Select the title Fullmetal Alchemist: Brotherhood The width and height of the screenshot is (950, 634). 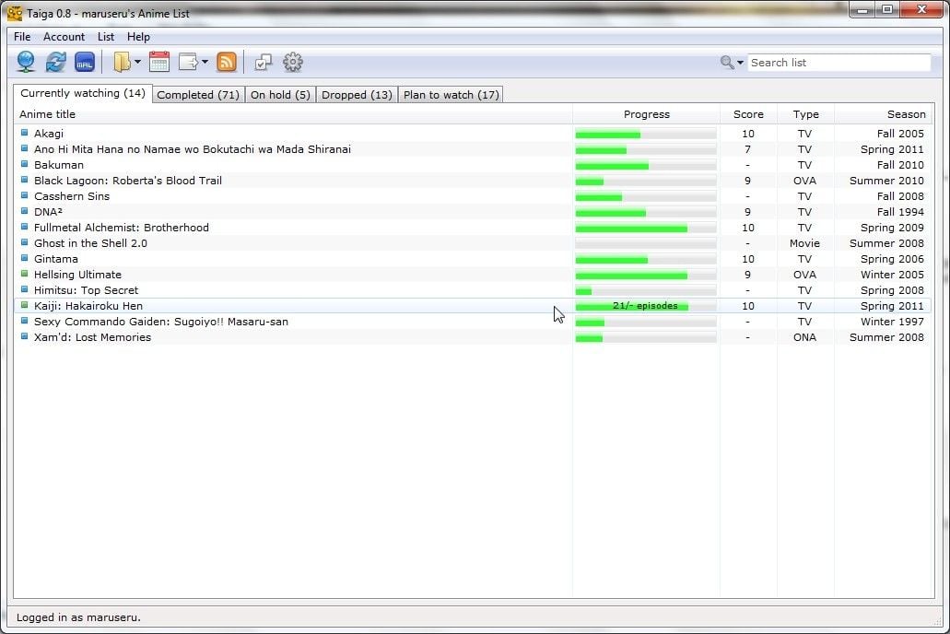pyautogui.click(x=122, y=228)
